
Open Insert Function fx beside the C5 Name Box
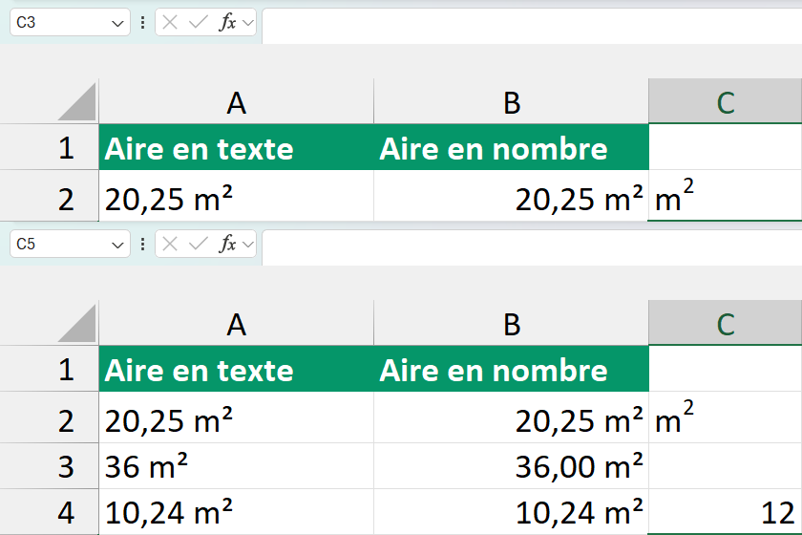(227, 245)
